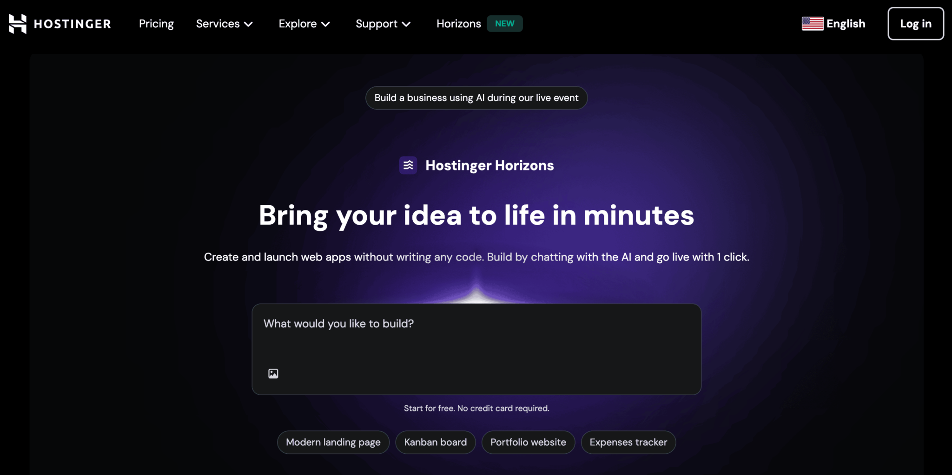Click the Log in button
This screenshot has width=952, height=475.
point(915,23)
